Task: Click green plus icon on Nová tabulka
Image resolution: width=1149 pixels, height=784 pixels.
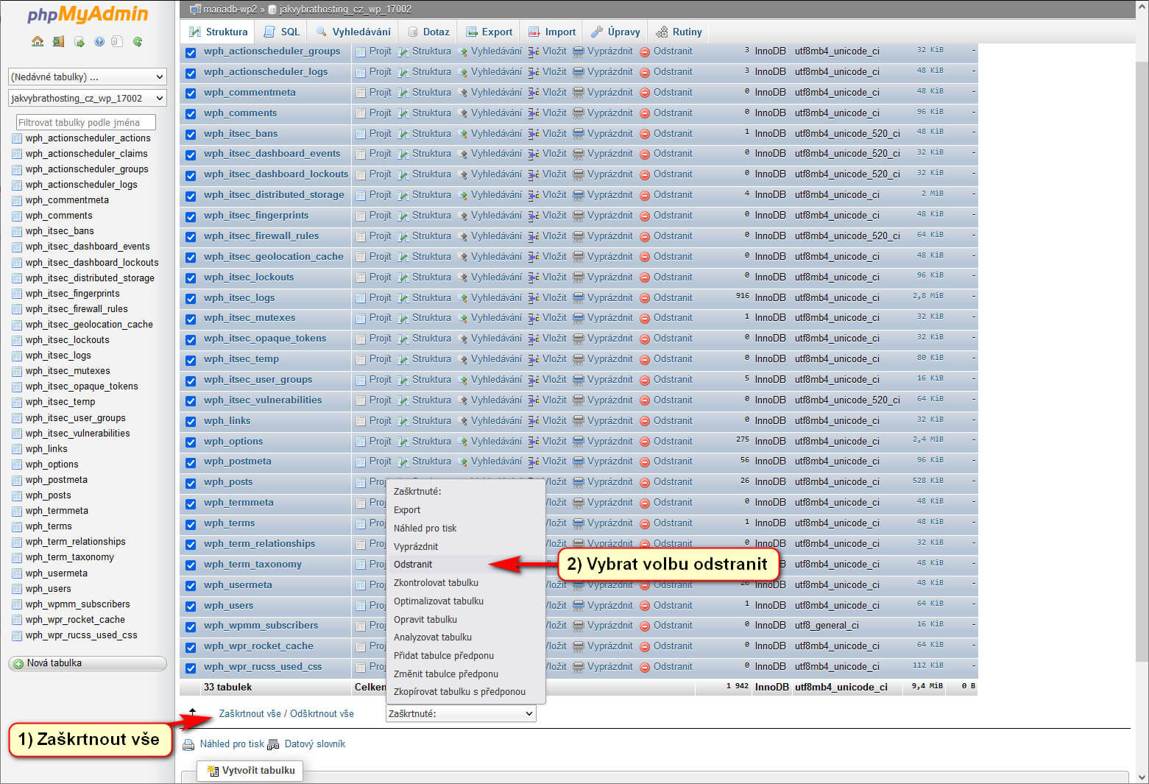Action: click(19, 663)
